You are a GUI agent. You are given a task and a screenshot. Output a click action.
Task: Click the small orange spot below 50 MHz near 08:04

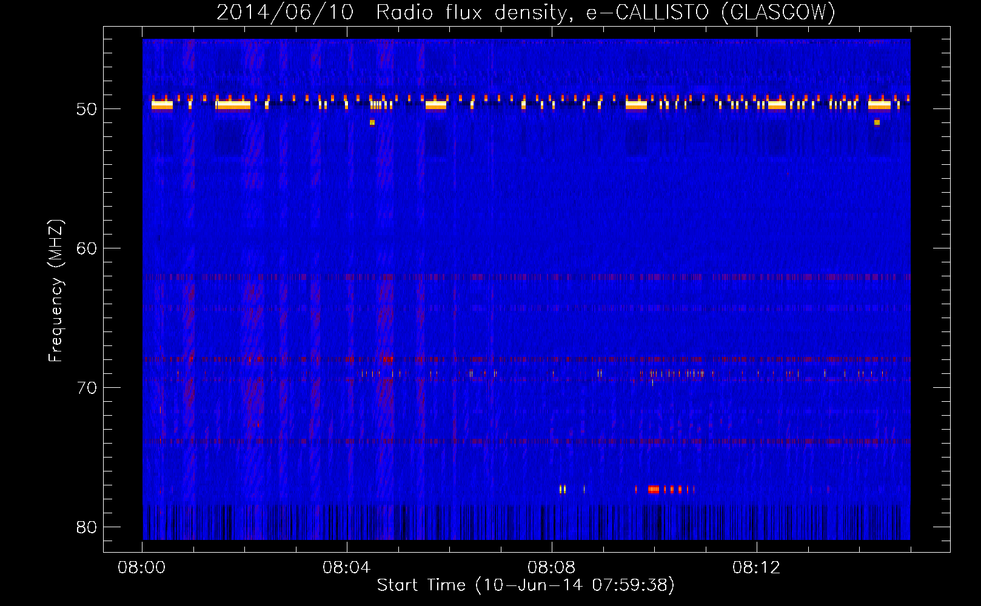point(372,122)
